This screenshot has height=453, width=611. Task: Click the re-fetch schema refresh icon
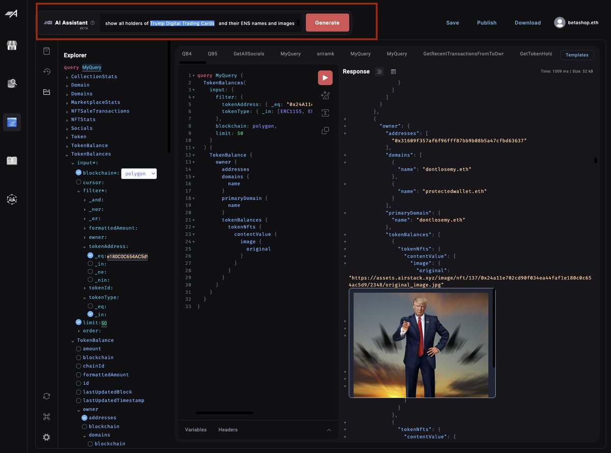tap(46, 396)
